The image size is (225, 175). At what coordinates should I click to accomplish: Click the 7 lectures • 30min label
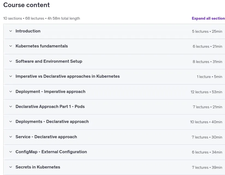tap(207, 137)
